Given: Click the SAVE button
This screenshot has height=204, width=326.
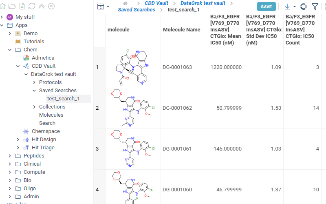Looking at the screenshot, I should click(266, 7).
